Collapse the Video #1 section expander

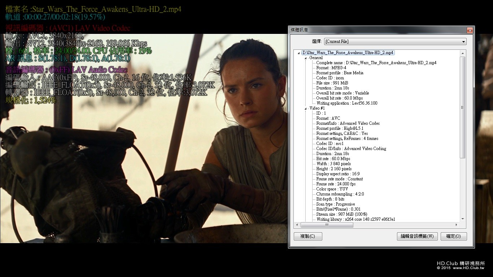coord(306,109)
